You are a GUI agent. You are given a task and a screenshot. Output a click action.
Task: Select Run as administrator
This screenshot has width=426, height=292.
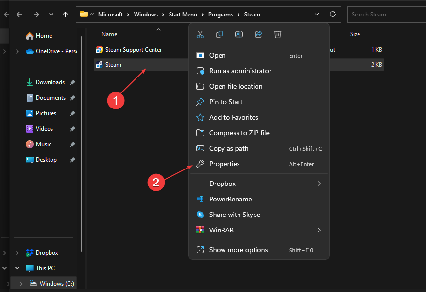click(x=259, y=71)
